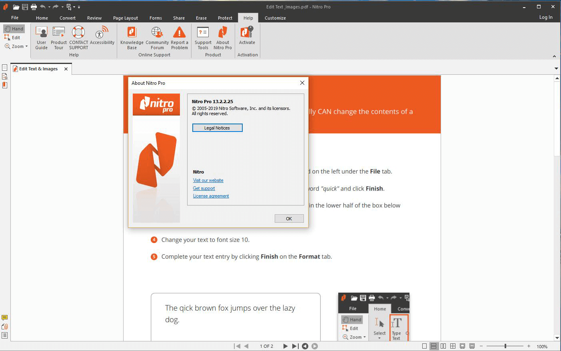Switch to the Page Layout tab
Viewport: 561px width, 351px height.
tap(126, 18)
